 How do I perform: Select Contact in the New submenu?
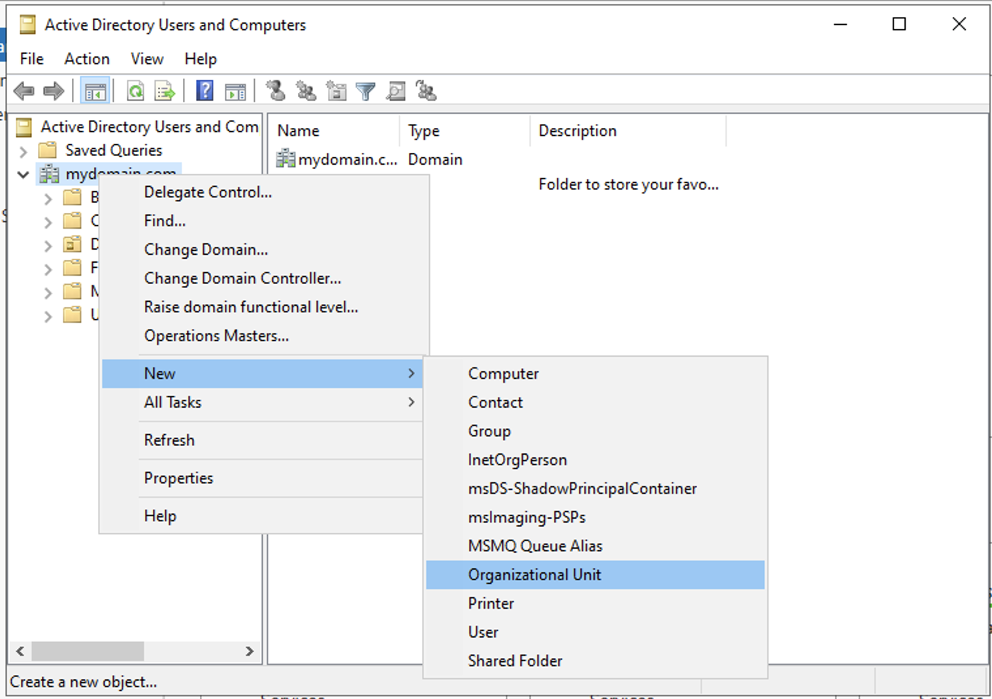595,402
